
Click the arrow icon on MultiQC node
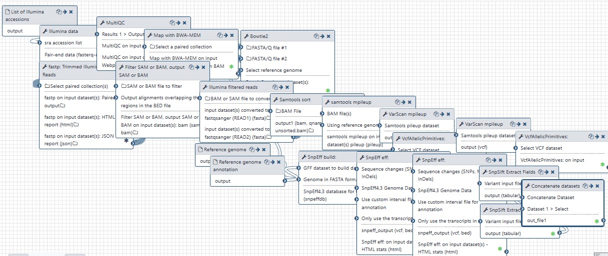tap(178, 23)
